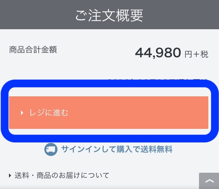Viewport: 219px width, 189px height.
Task: Click the scroll-to-top chevron icon
Action: click(x=210, y=181)
